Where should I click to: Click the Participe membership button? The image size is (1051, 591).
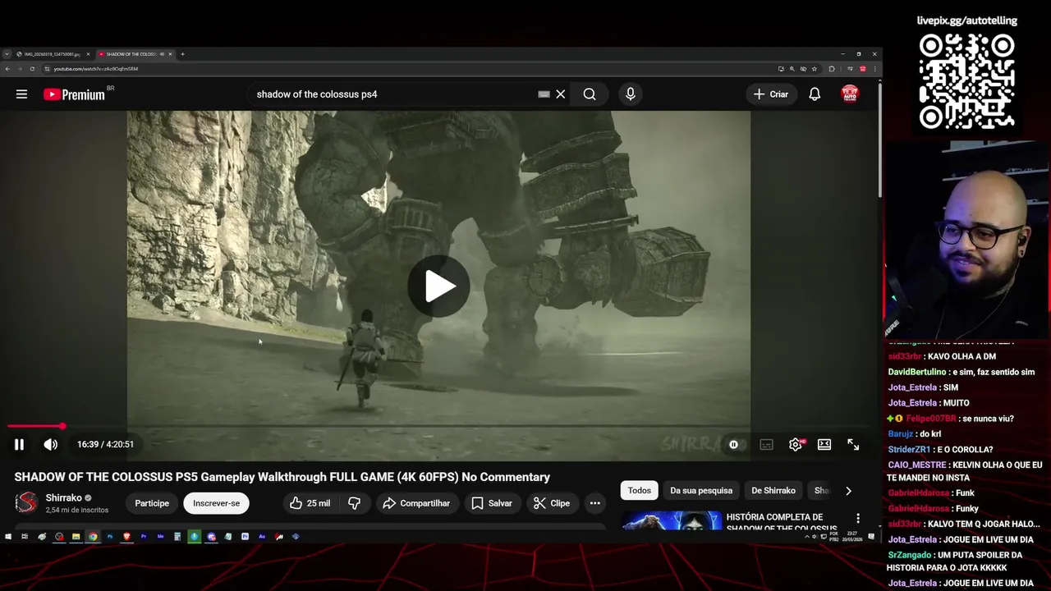(152, 503)
